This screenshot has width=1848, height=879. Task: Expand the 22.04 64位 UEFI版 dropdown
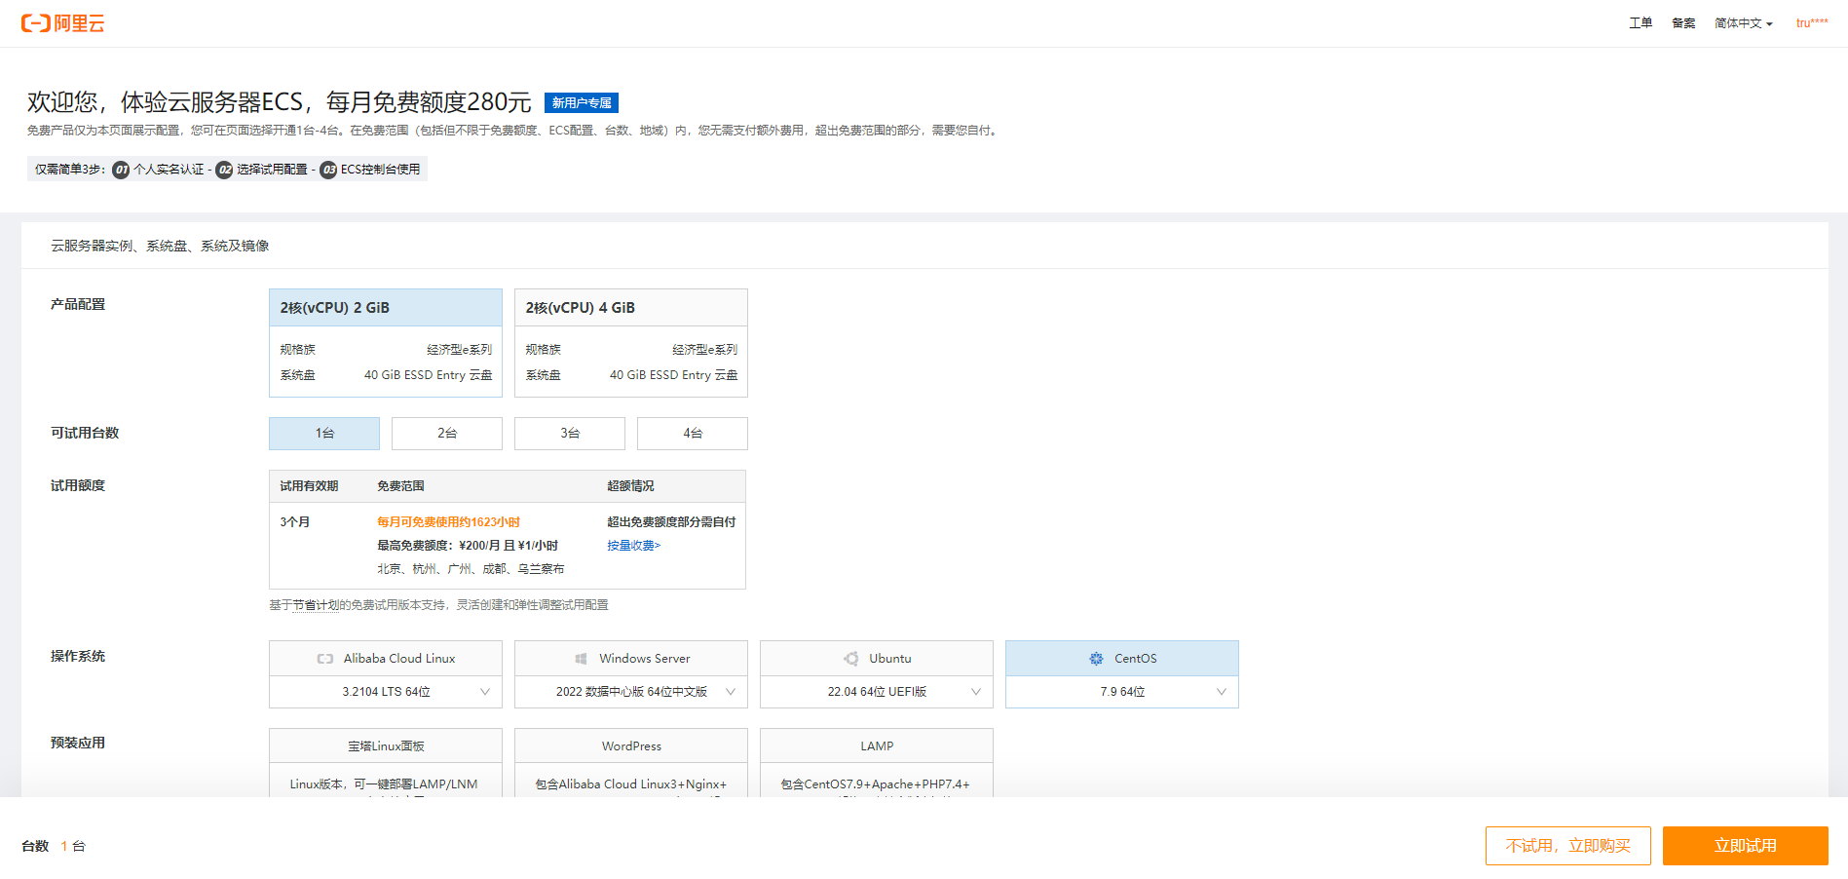click(877, 692)
